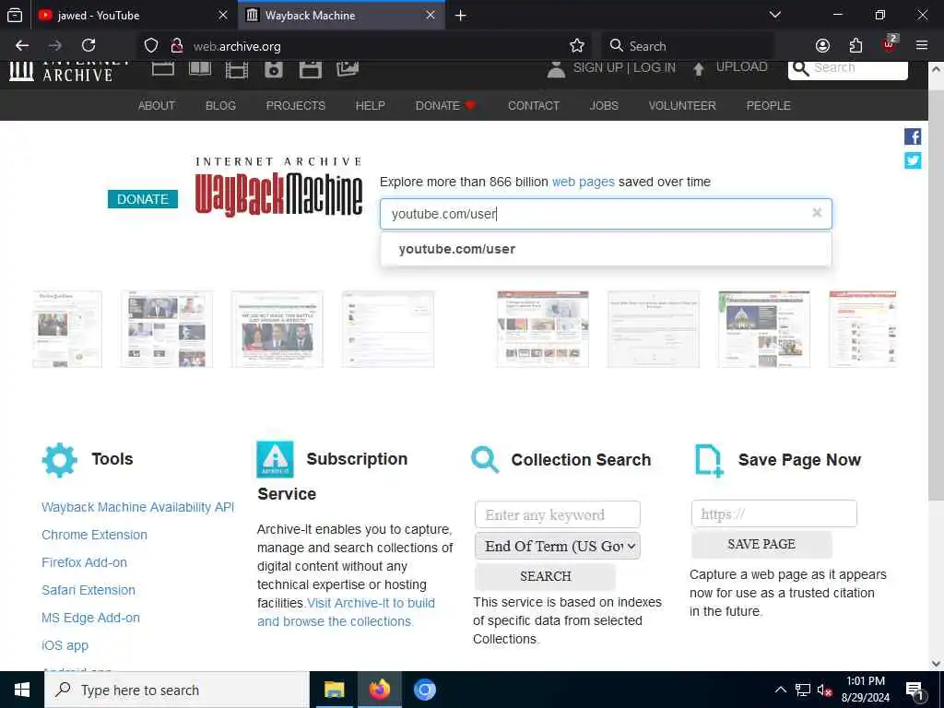The height and width of the screenshot is (708, 944).
Task: Click the Collection SEARCH button
Action: (x=546, y=576)
